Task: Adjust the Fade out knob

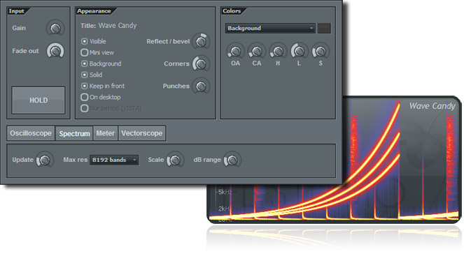Action: click(x=54, y=51)
